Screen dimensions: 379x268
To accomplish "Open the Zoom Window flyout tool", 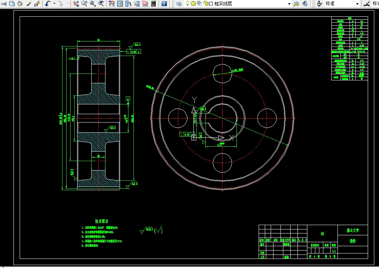I will (x=93, y=4).
